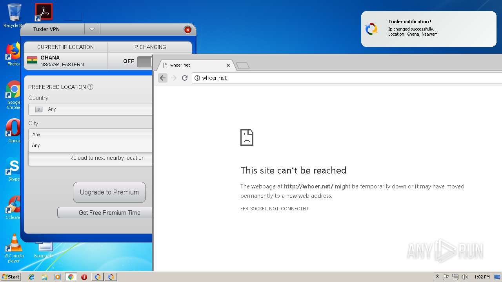This screenshot has width=502, height=282.
Task: Open the Country dropdown set to Any
Action: tap(90, 109)
